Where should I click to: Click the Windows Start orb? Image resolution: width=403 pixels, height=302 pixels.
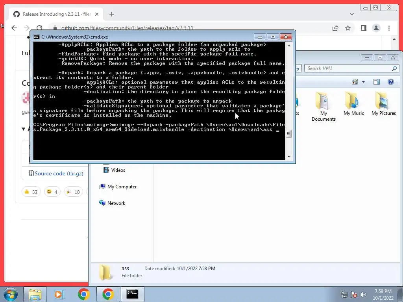pos(11,294)
